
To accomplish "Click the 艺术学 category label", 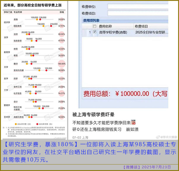I will coord(7,117).
